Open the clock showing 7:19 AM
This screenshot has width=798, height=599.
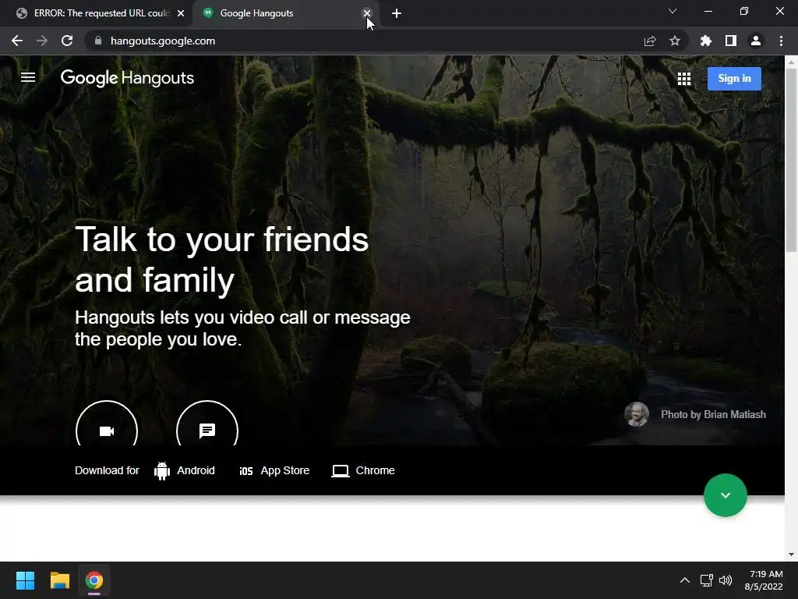click(x=764, y=580)
